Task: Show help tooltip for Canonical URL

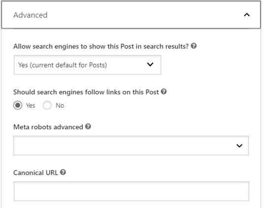Action: (x=63, y=172)
